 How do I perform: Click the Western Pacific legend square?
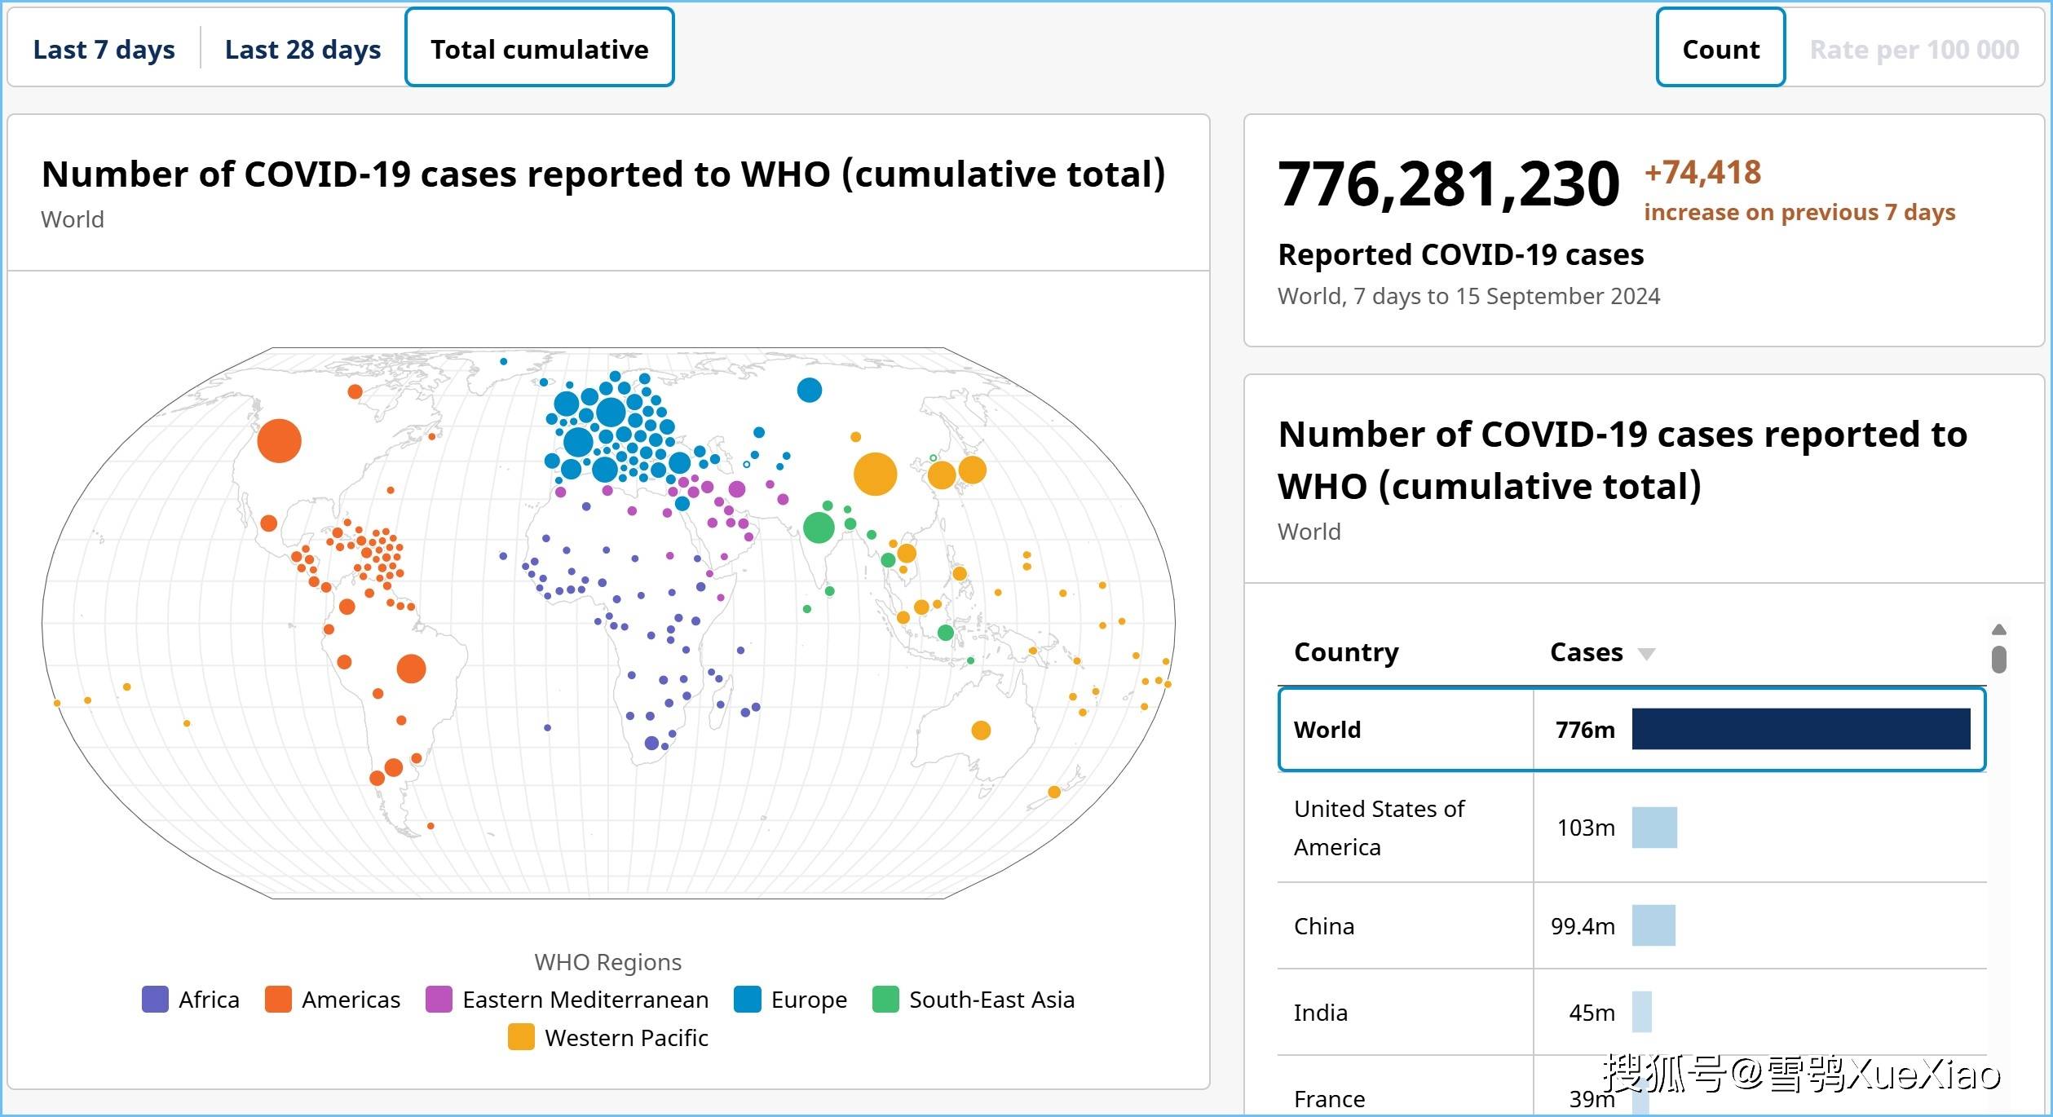[x=521, y=1038]
